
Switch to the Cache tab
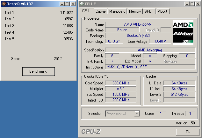coord(101,11)
